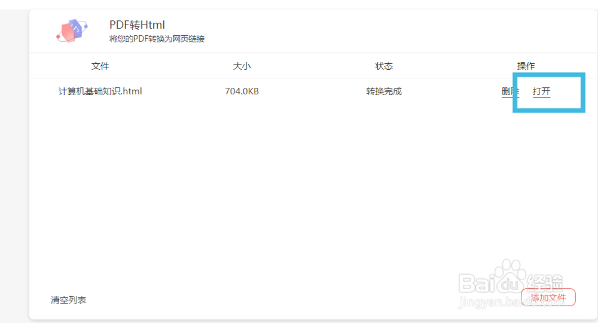The image size is (598, 323).
Task: Click the 操作 column header
Action: (x=526, y=66)
